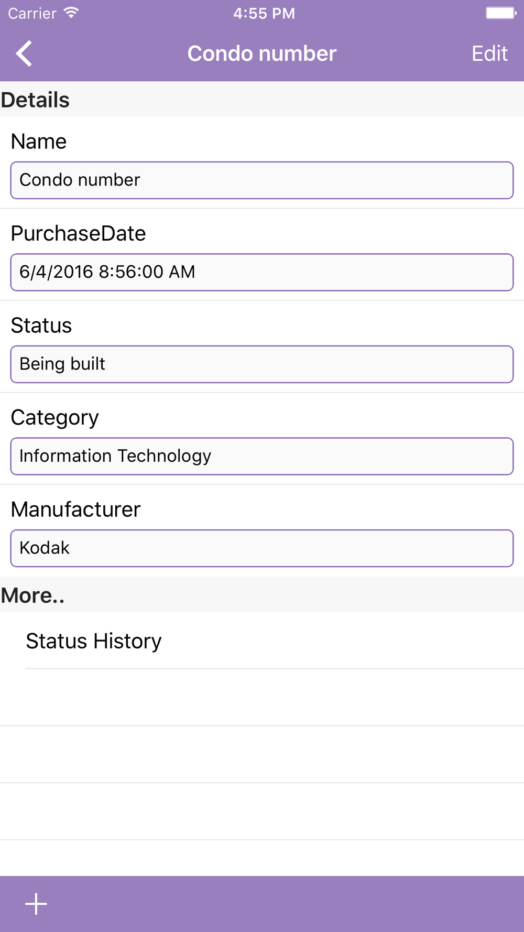Screen dimensions: 524x932
Task: Open the Category field Information Technology
Action: pyautogui.click(x=262, y=456)
